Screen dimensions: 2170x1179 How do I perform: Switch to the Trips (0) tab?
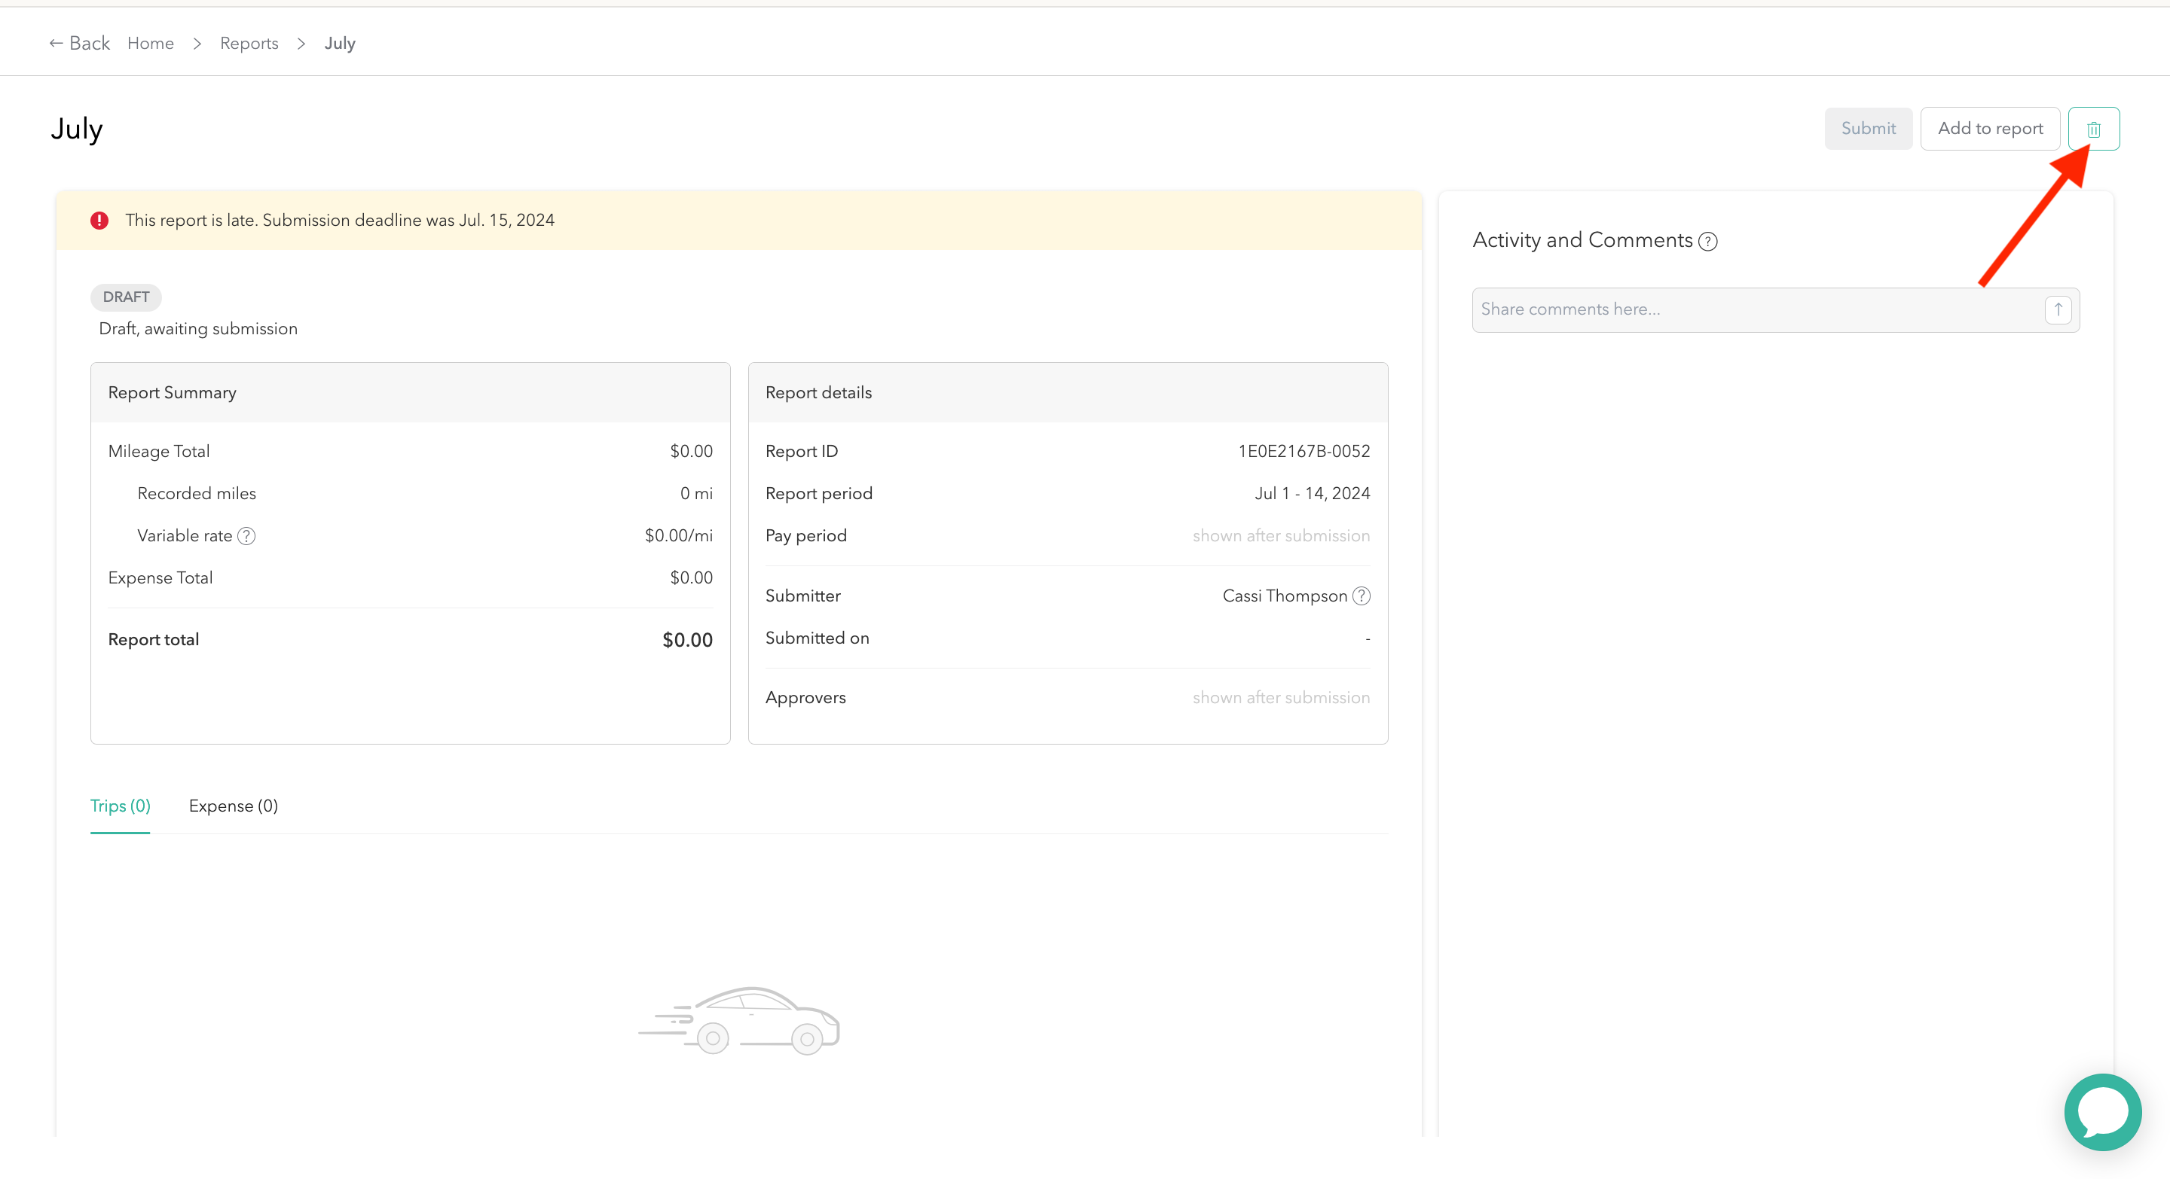click(x=121, y=806)
